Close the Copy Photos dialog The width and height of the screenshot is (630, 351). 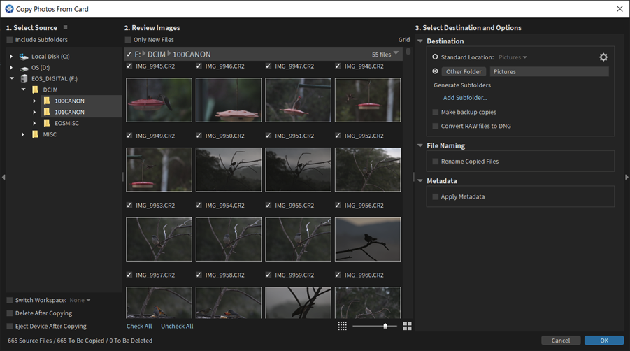(x=620, y=9)
